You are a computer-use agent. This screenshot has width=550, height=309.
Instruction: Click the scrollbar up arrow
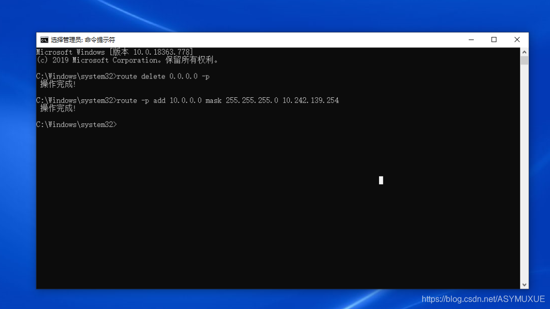524,52
